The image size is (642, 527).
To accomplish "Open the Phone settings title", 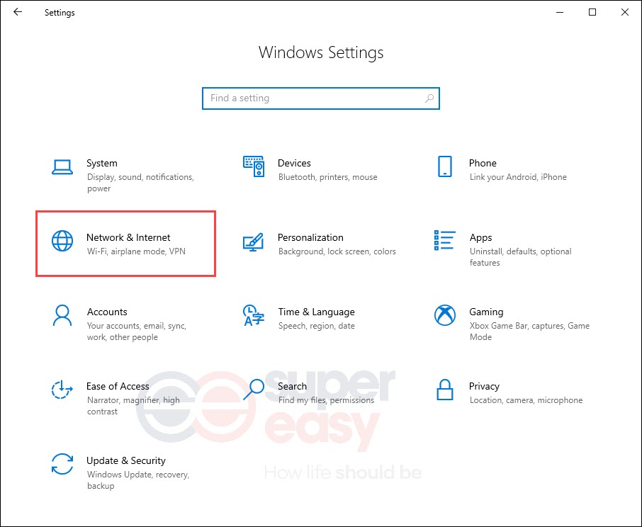I will tap(483, 163).
